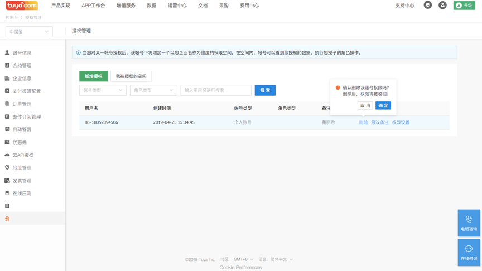Click 用户名 column header
The height and width of the screenshot is (271, 482).
click(91, 108)
